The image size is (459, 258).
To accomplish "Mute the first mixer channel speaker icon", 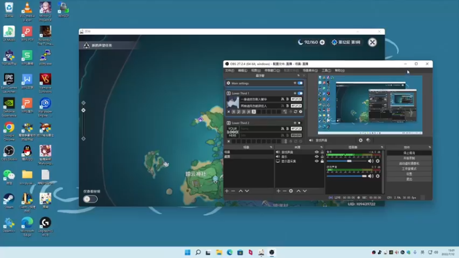I will pos(371,161).
